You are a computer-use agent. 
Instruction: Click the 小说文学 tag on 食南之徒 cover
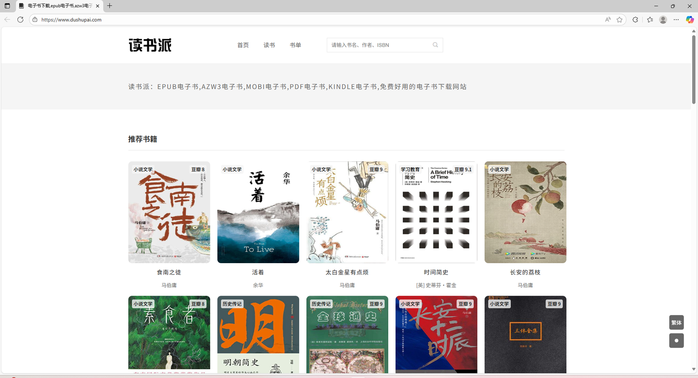coord(143,170)
